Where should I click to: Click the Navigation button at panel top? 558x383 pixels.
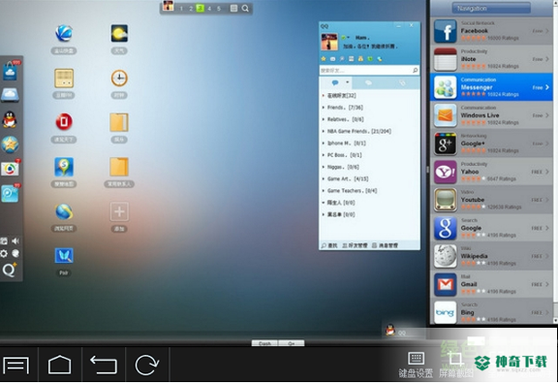[491, 8]
